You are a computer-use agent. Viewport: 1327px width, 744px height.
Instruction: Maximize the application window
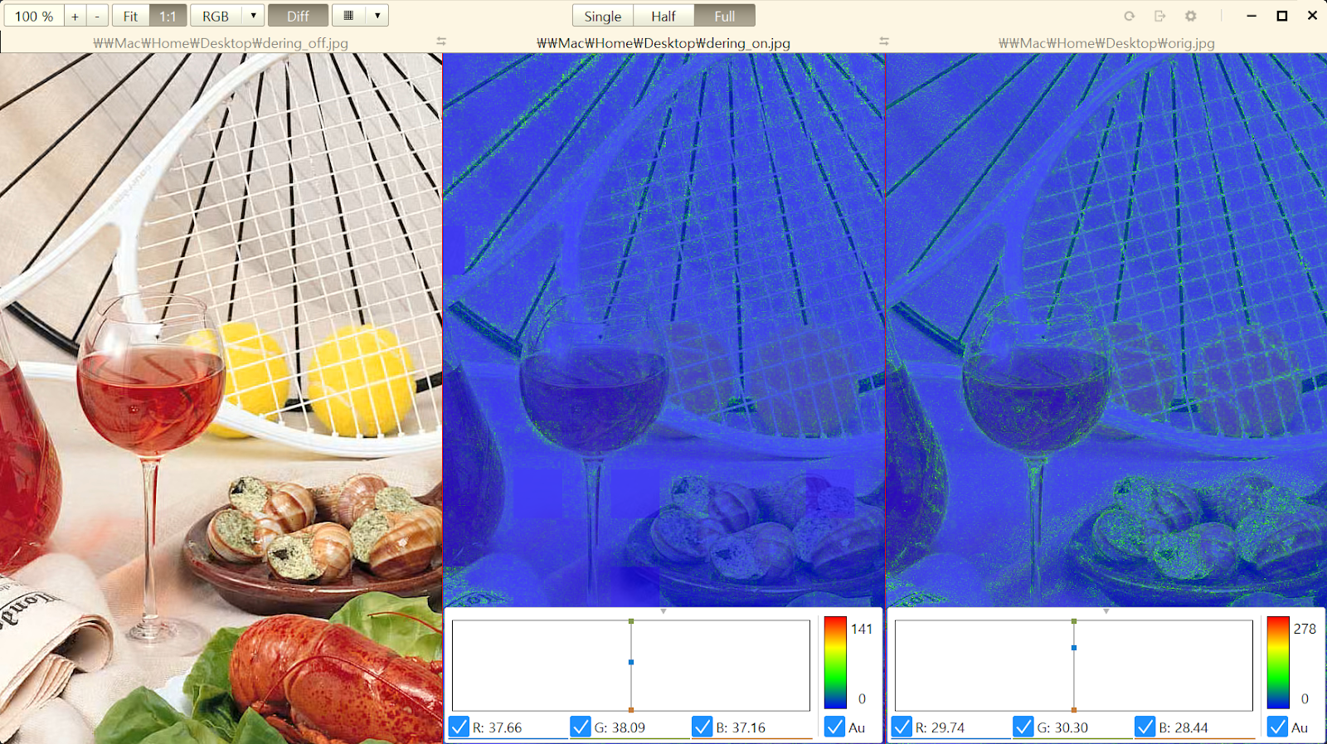[x=1281, y=16]
